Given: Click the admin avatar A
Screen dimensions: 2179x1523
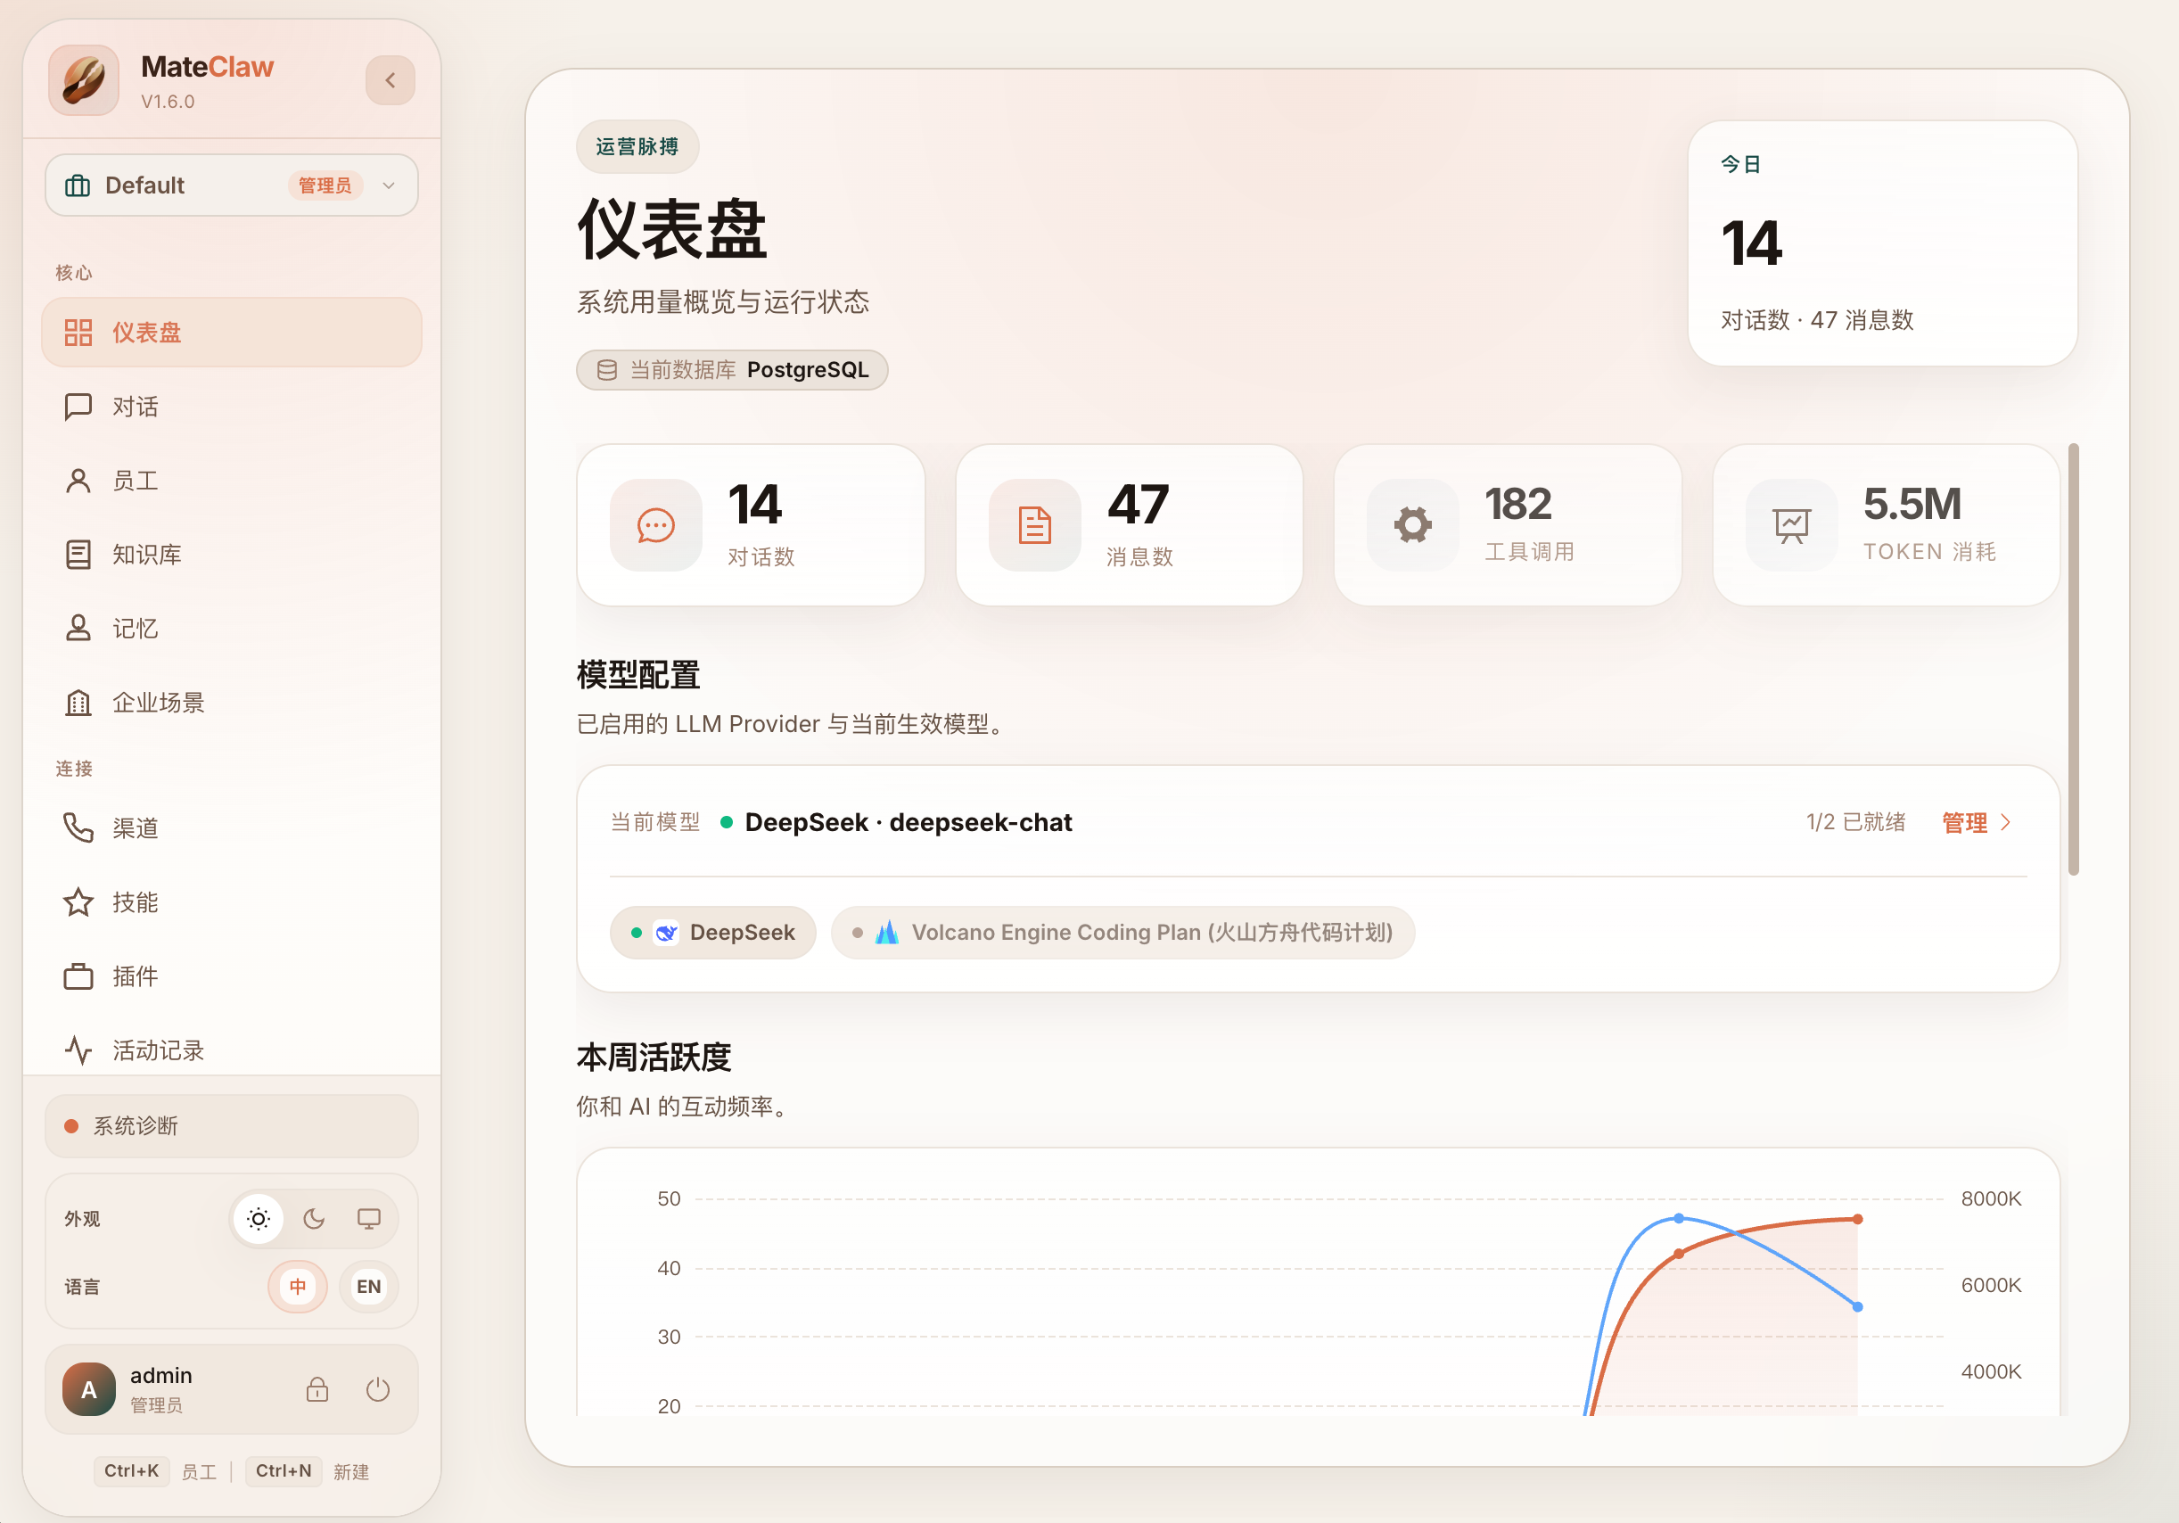Looking at the screenshot, I should 89,1389.
